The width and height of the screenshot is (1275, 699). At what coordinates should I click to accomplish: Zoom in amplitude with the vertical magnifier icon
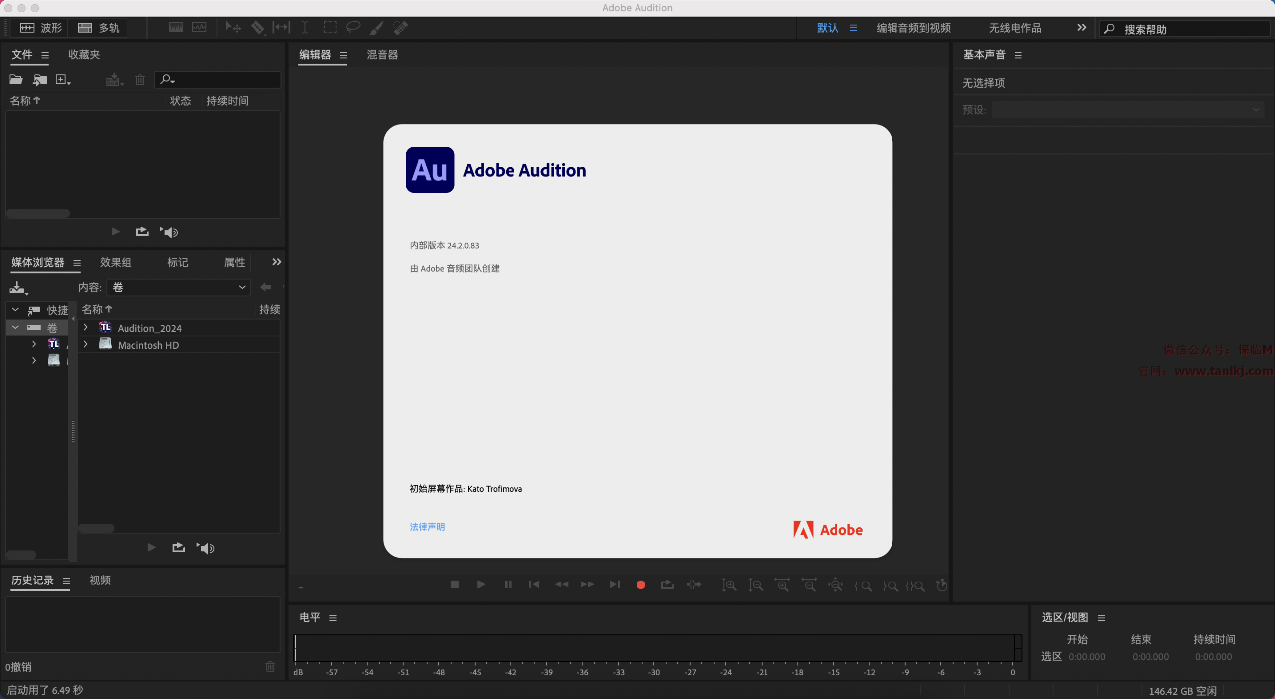point(729,585)
